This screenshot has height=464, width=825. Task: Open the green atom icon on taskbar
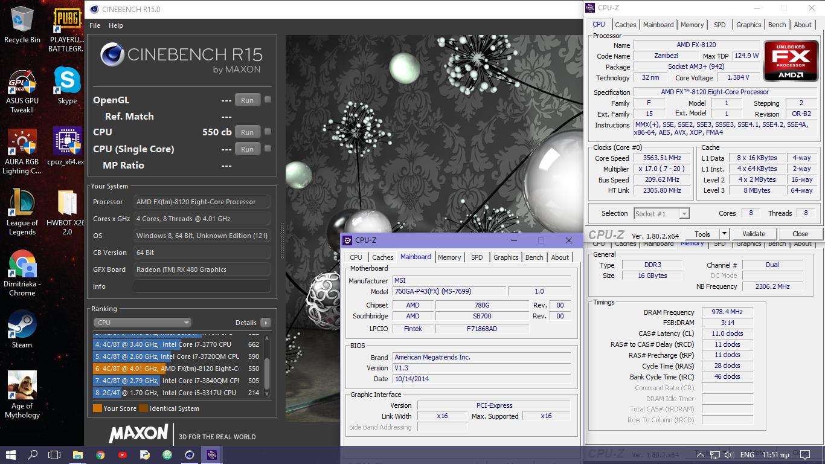(x=167, y=455)
